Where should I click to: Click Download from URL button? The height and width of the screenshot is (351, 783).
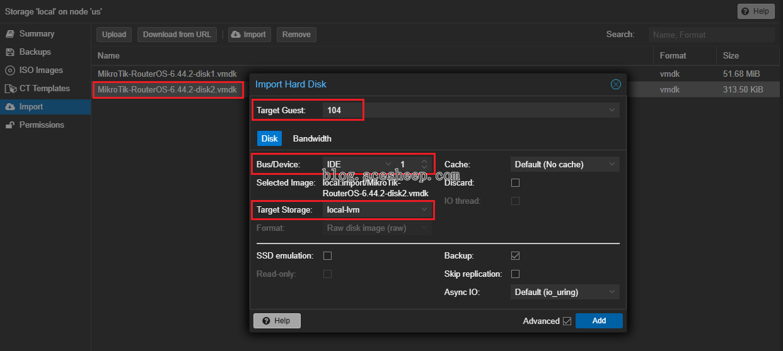[177, 35]
